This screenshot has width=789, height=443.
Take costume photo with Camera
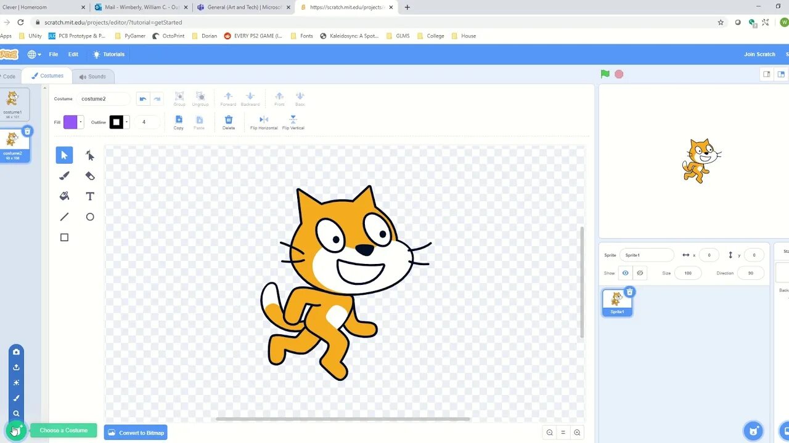[16, 352]
